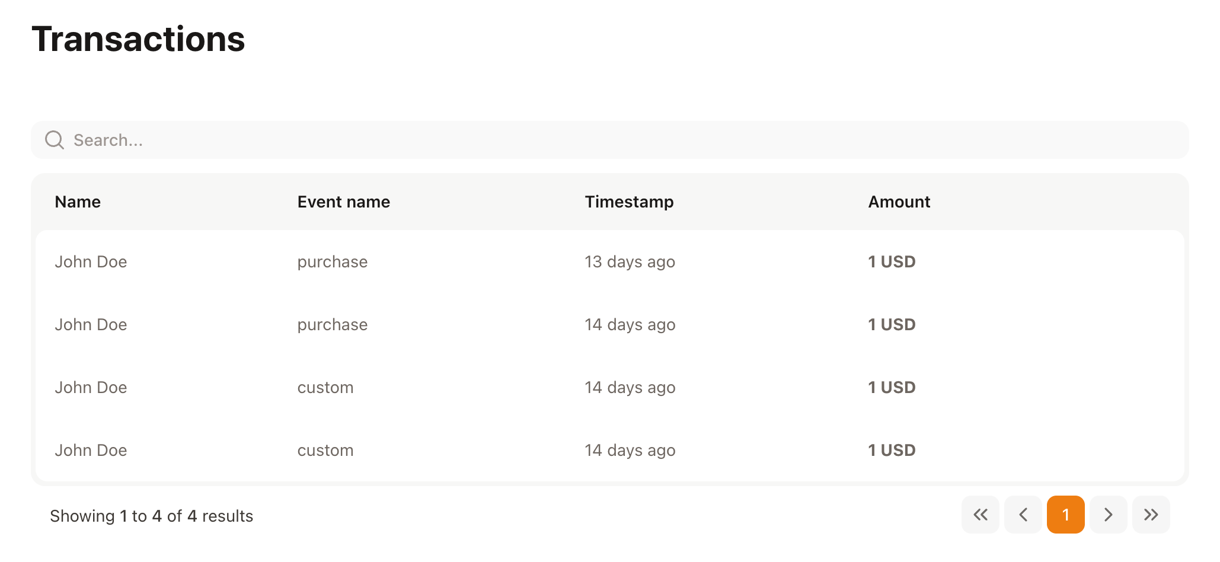This screenshot has width=1220, height=562.
Task: Click the Showing 1 to 4 results text
Action: 151,515
